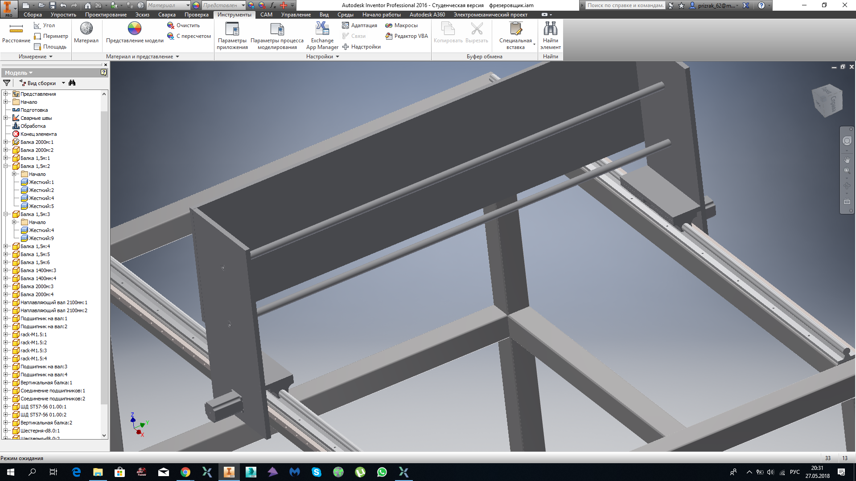The width and height of the screenshot is (856, 481).
Task: Open the Макросы macros tool
Action: [401, 25]
